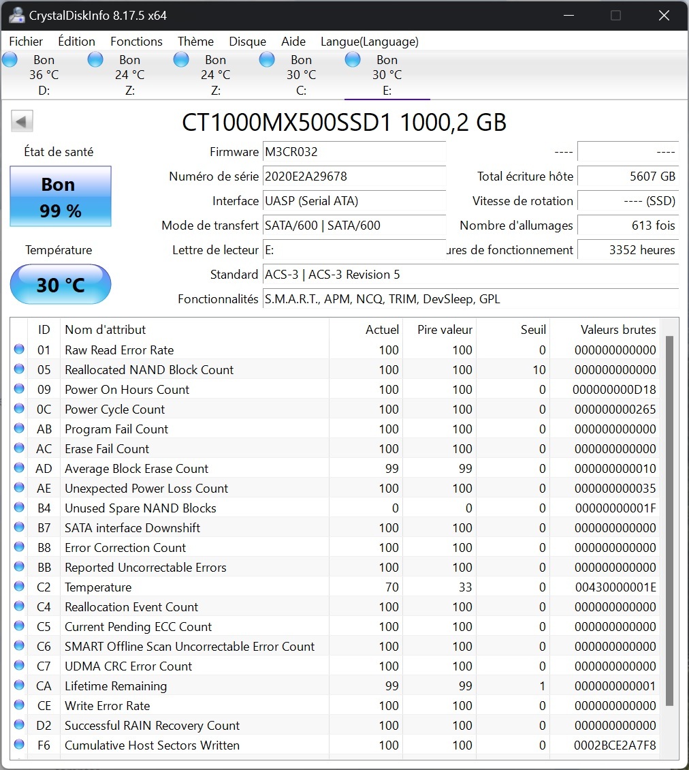
Task: Click the Numéro de série field
Action: pyautogui.click(x=354, y=176)
